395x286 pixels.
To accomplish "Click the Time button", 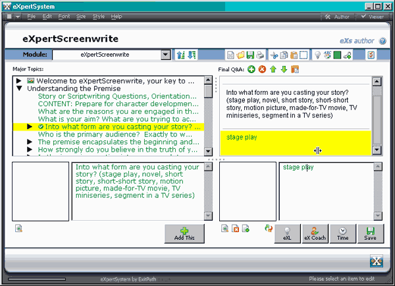I will click(x=343, y=234).
